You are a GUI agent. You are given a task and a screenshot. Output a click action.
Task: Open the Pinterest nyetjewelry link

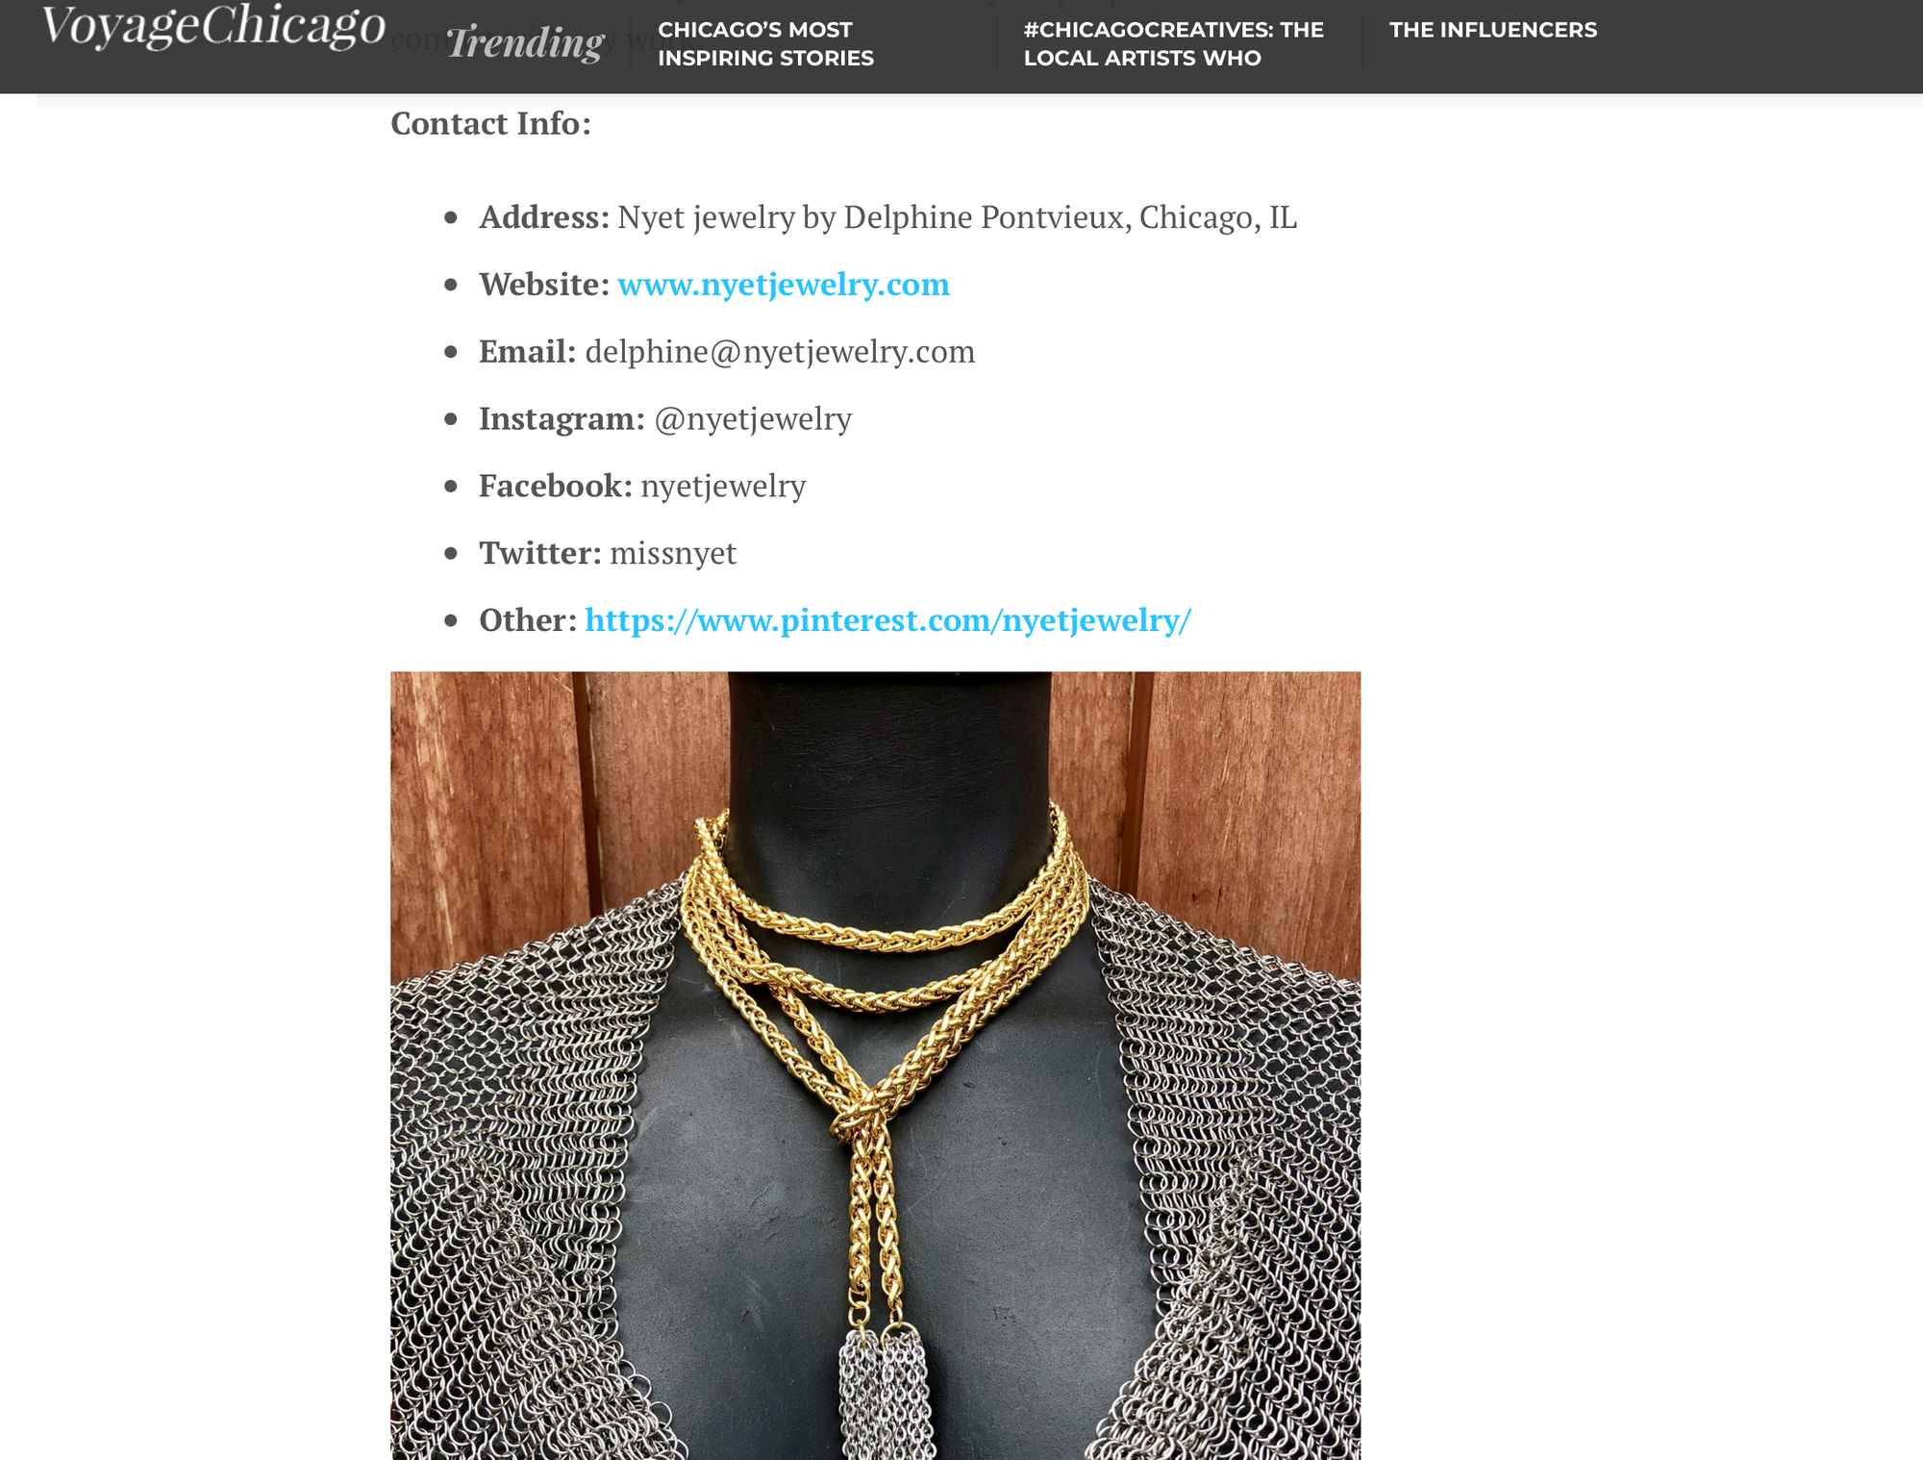tap(887, 620)
